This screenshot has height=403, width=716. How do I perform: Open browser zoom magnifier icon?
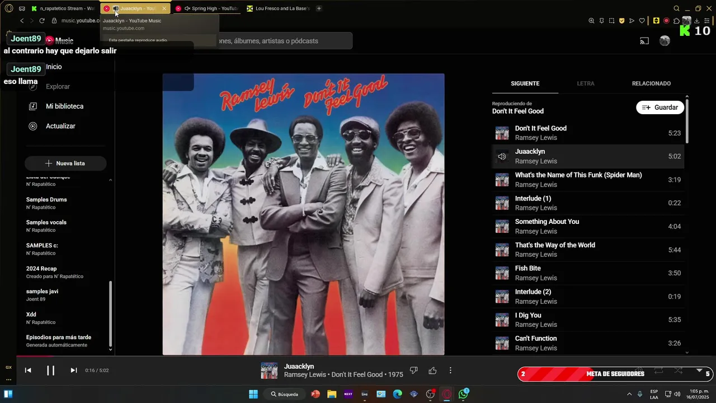[591, 21]
